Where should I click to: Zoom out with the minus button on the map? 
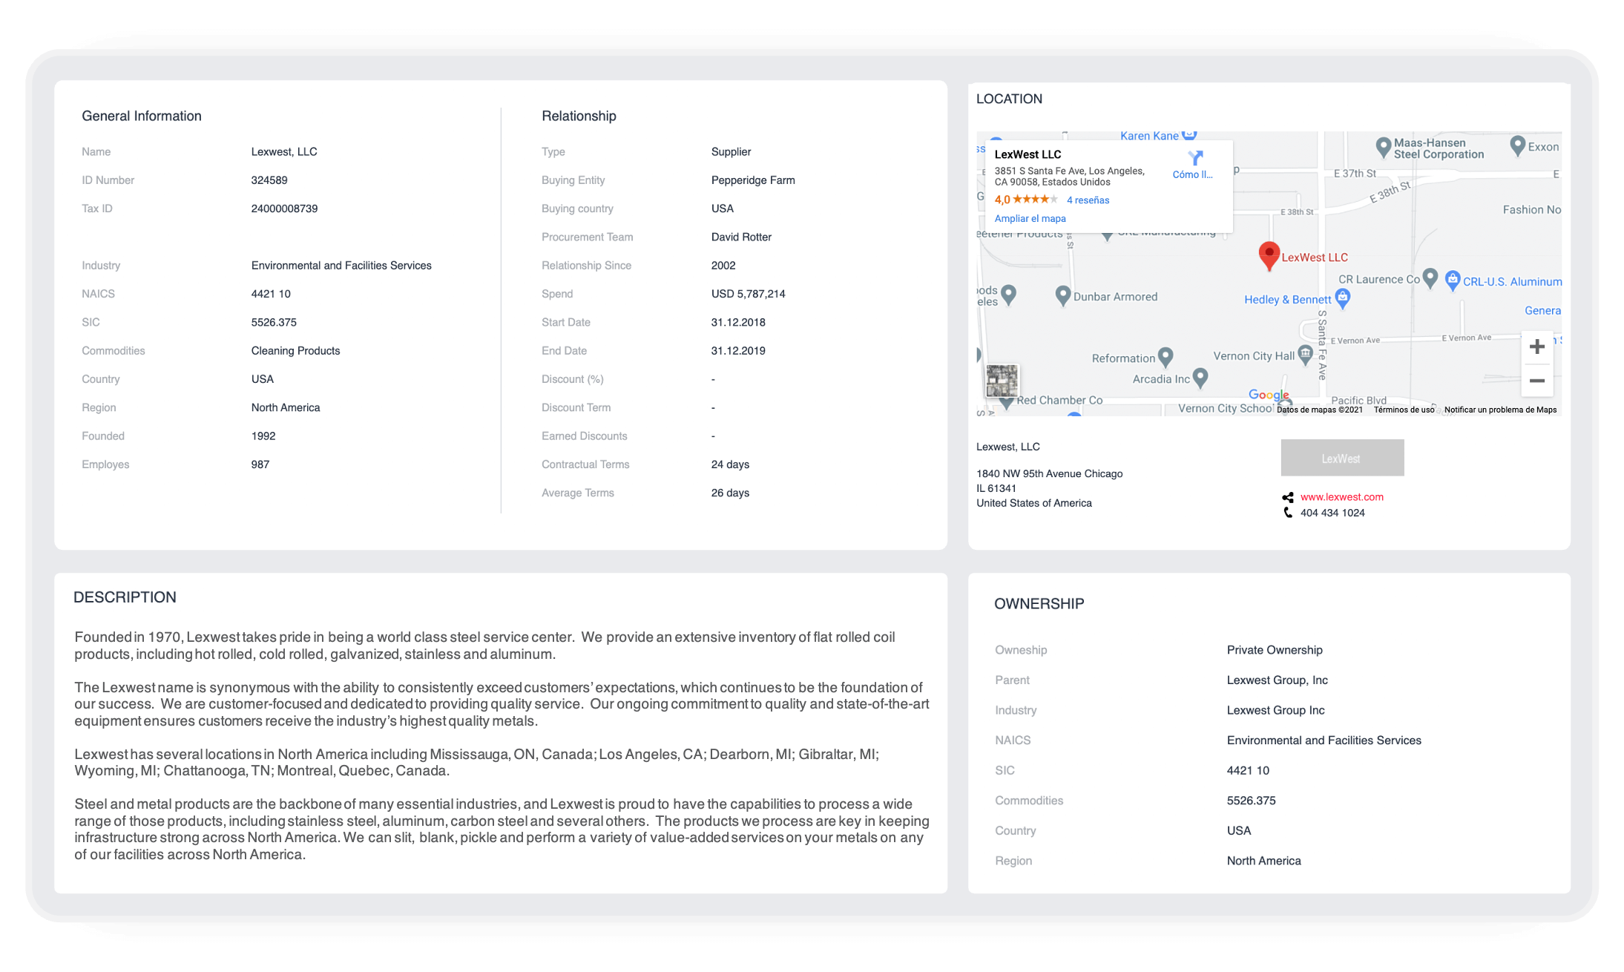coord(1537,380)
